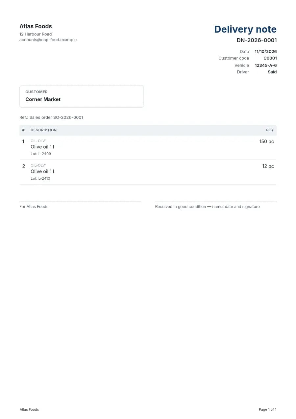Click the Atlas Foods company name

(36, 26)
